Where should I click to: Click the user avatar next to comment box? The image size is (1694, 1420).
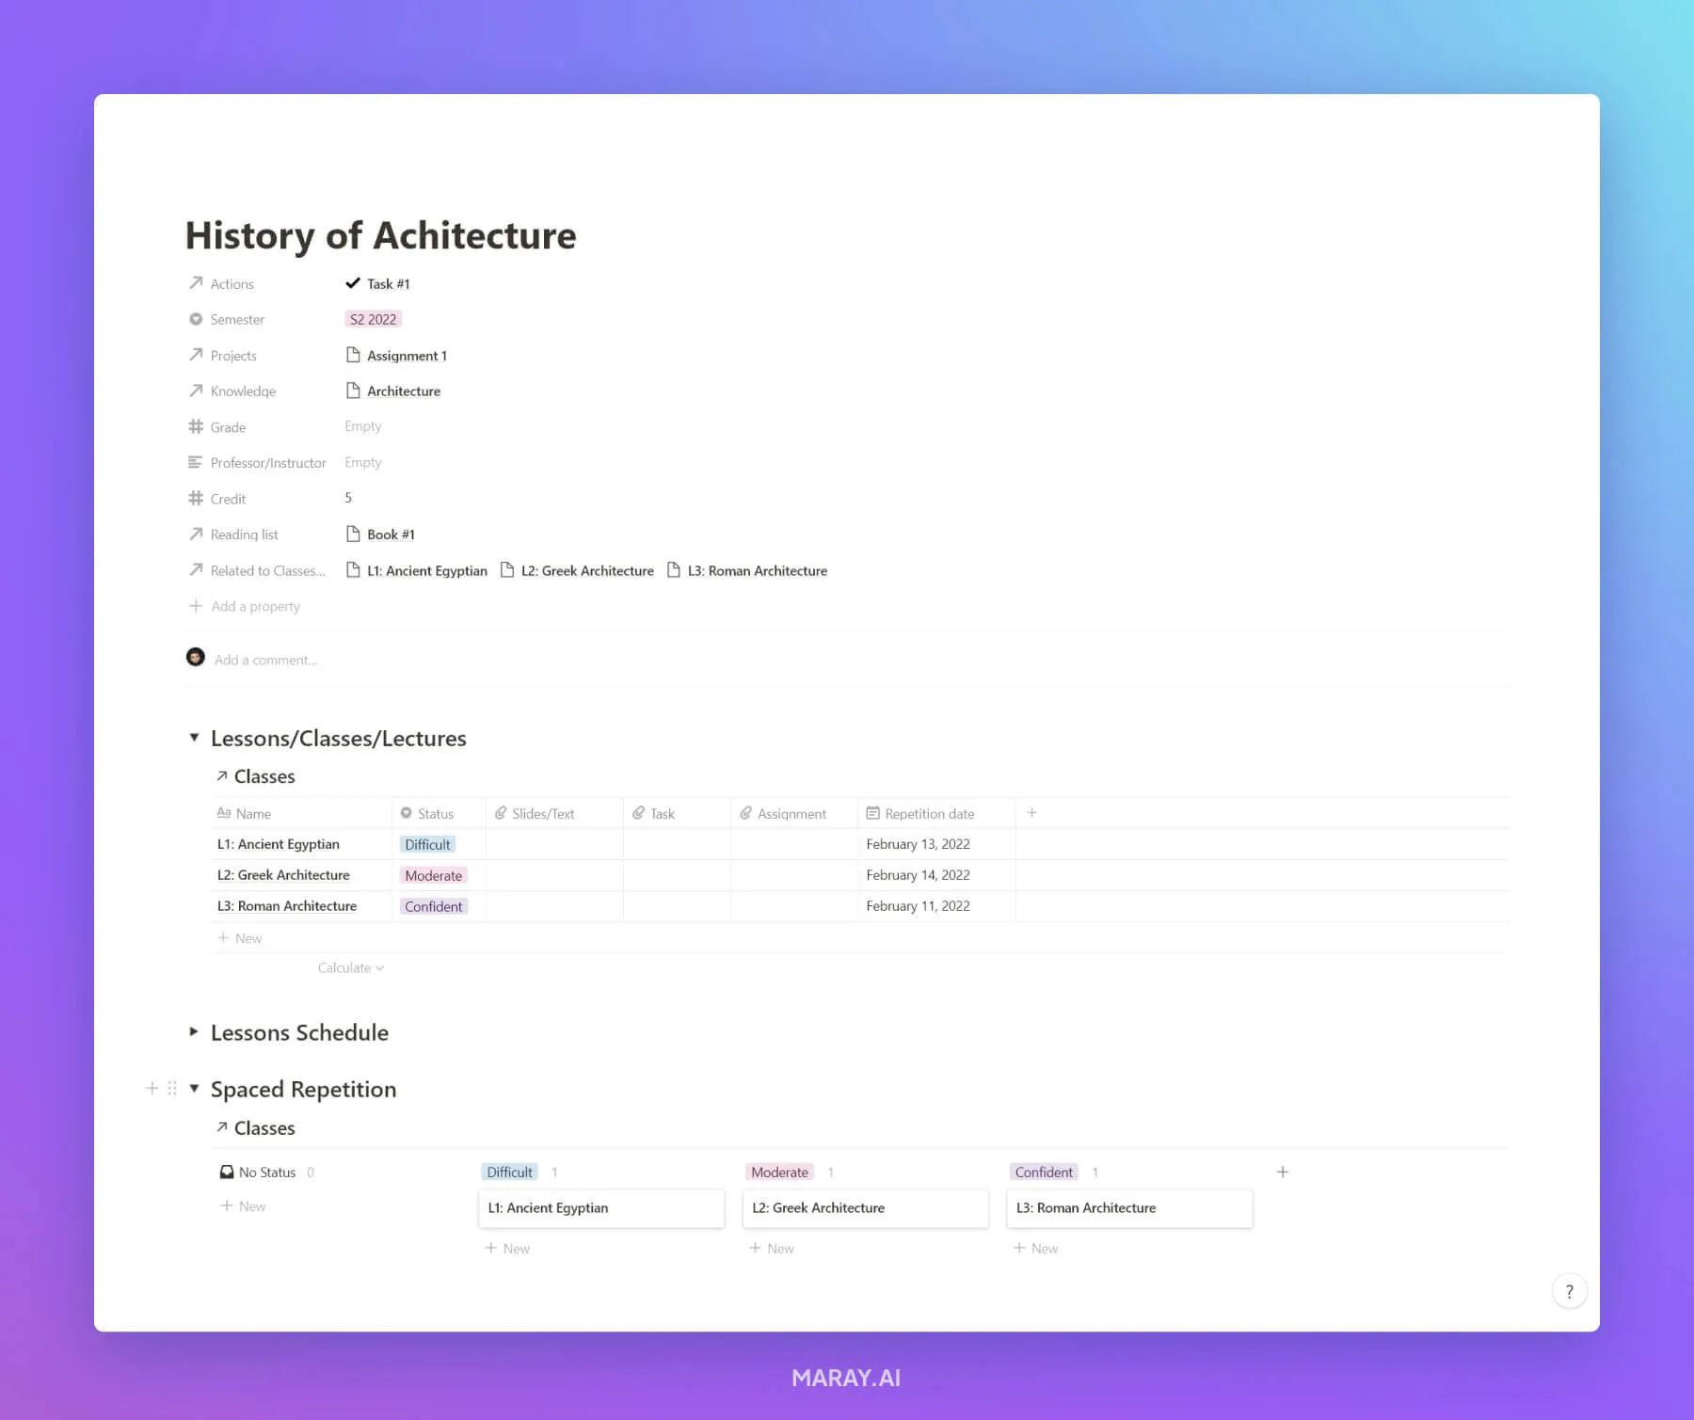click(x=195, y=657)
